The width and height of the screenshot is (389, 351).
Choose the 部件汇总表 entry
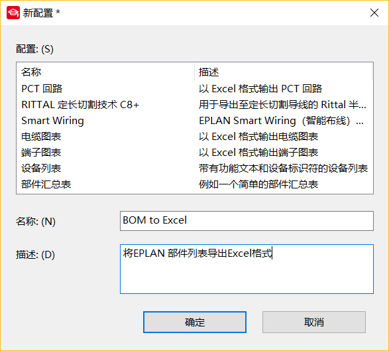(x=195, y=184)
